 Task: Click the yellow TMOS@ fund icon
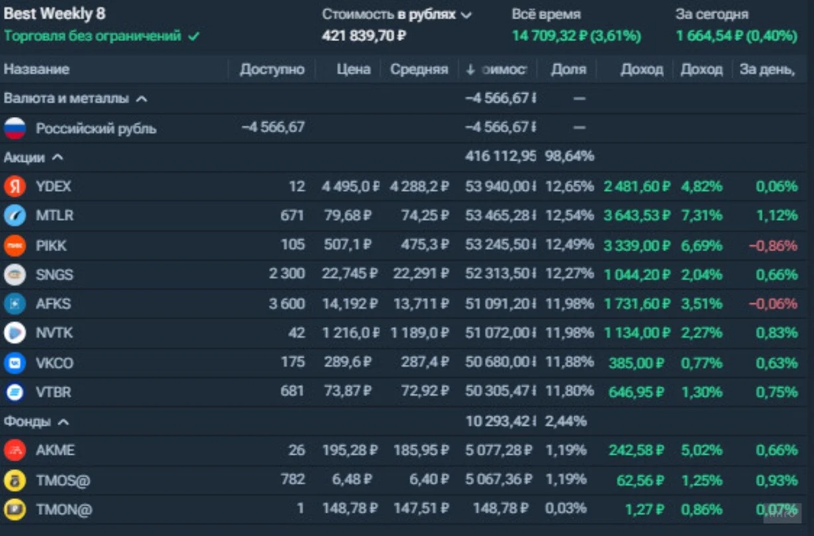pyautogui.click(x=15, y=480)
